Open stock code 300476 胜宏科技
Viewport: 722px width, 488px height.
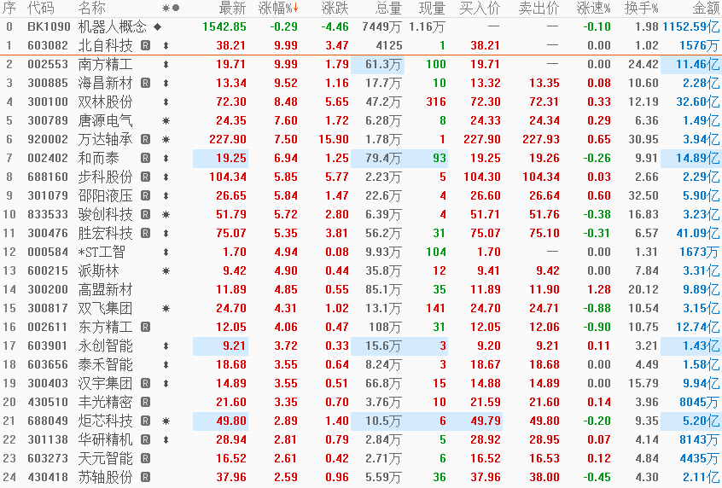pos(46,233)
